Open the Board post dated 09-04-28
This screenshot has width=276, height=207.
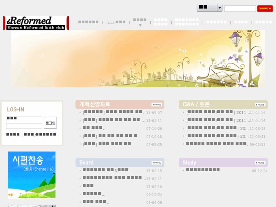click(x=96, y=202)
